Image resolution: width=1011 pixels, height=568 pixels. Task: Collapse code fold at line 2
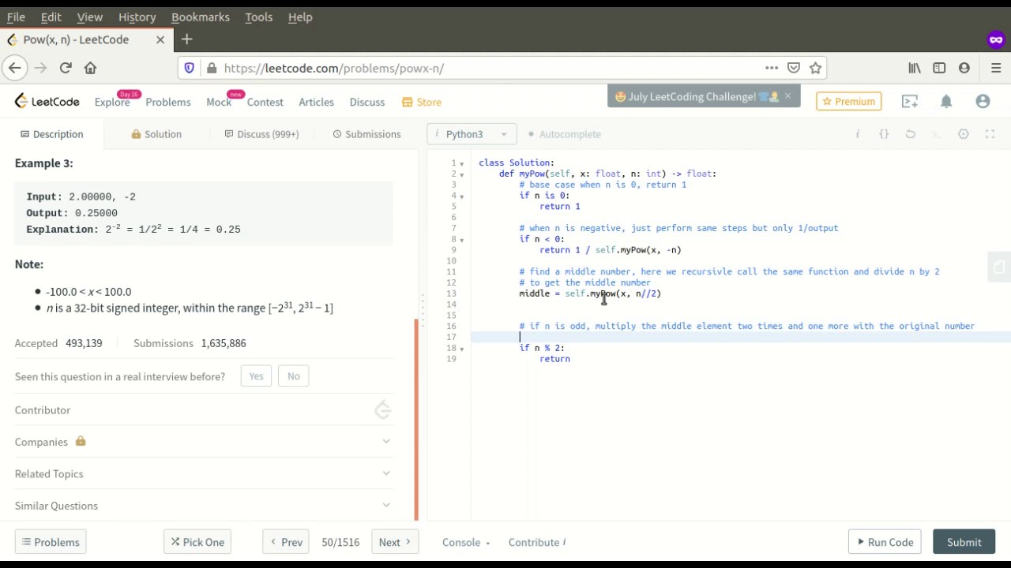click(x=462, y=174)
